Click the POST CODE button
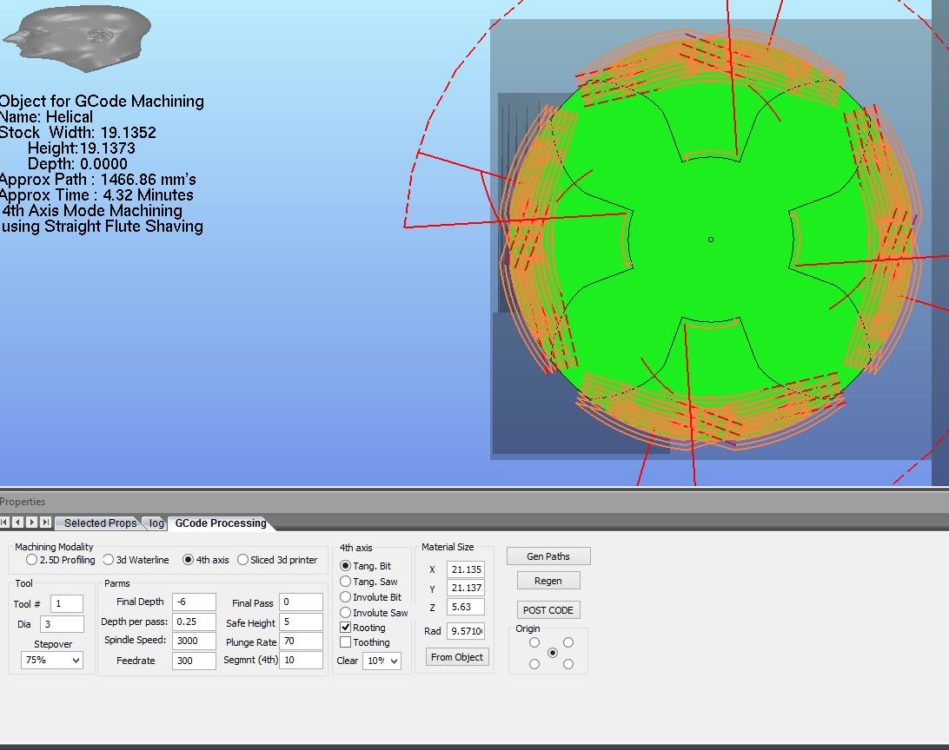This screenshot has height=750, width=949. (x=547, y=610)
